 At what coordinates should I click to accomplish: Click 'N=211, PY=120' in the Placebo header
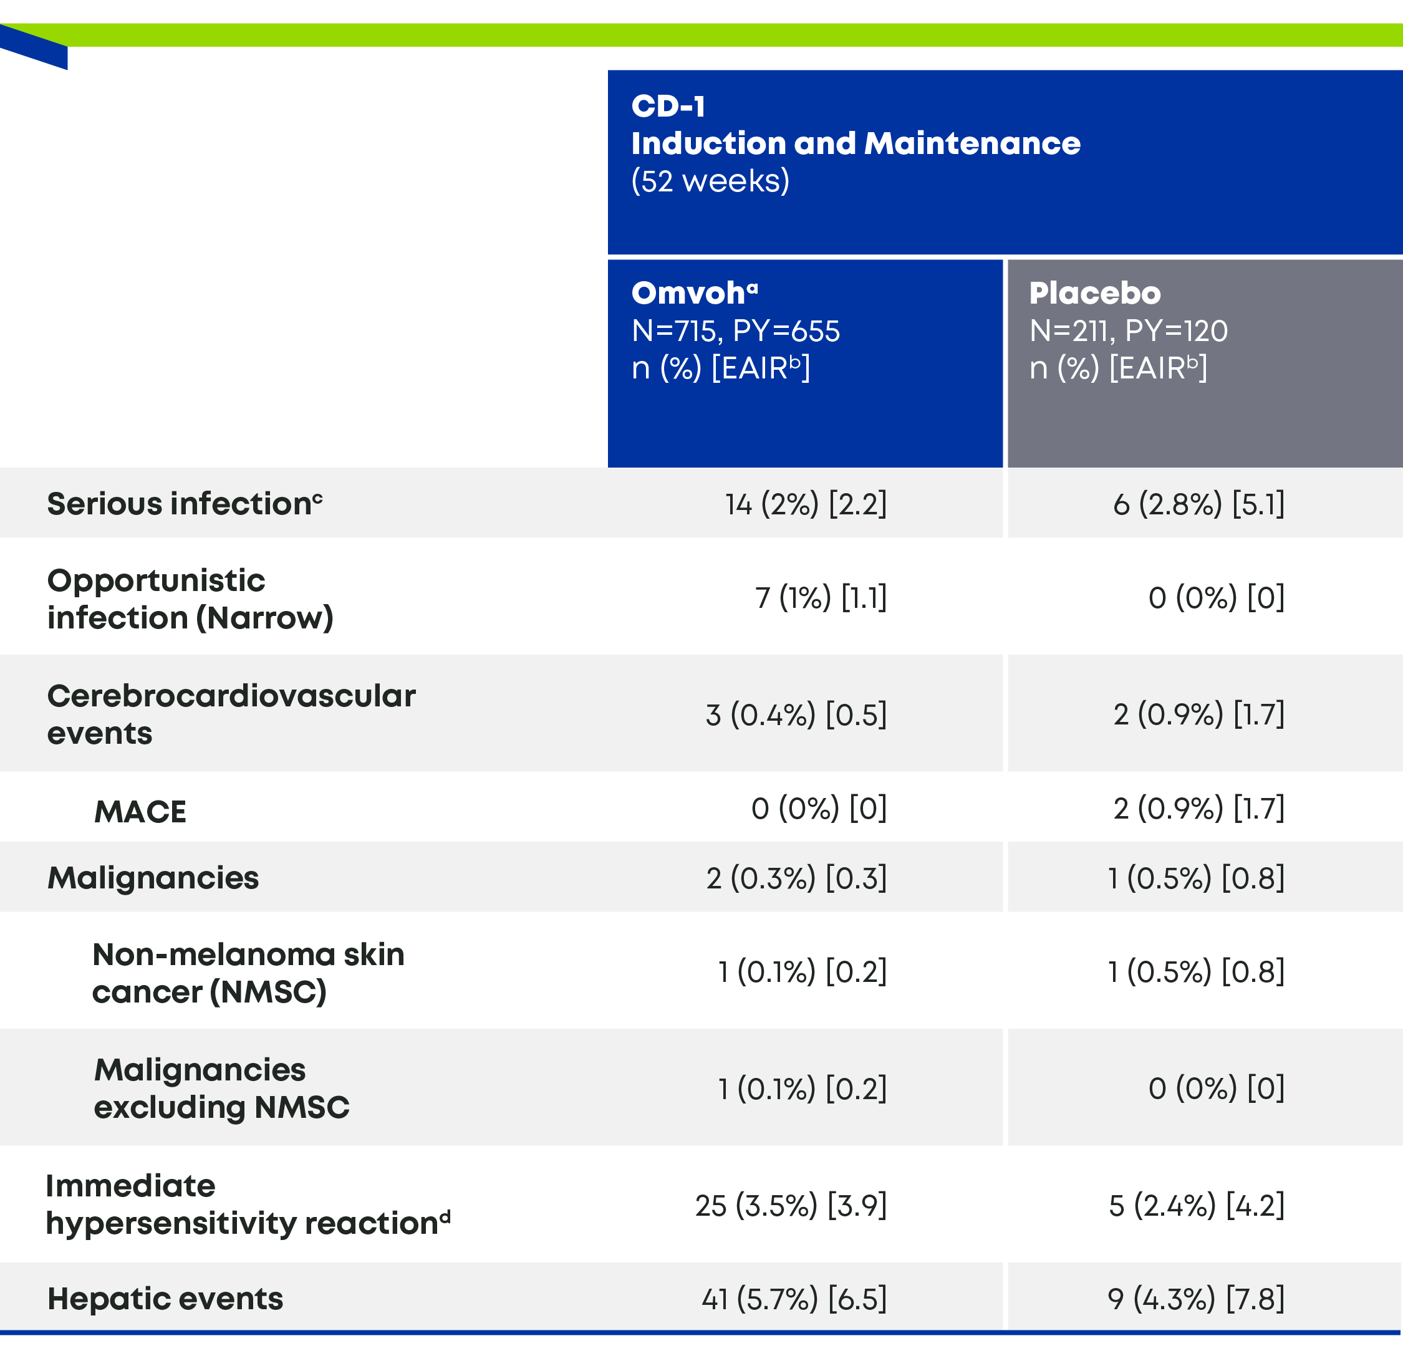1128,330
